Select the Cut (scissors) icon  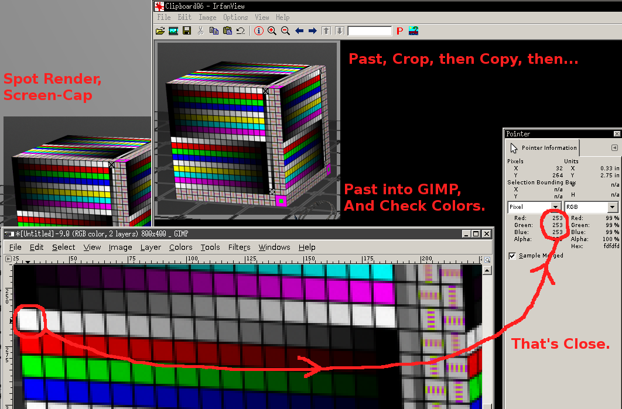pyautogui.click(x=200, y=31)
